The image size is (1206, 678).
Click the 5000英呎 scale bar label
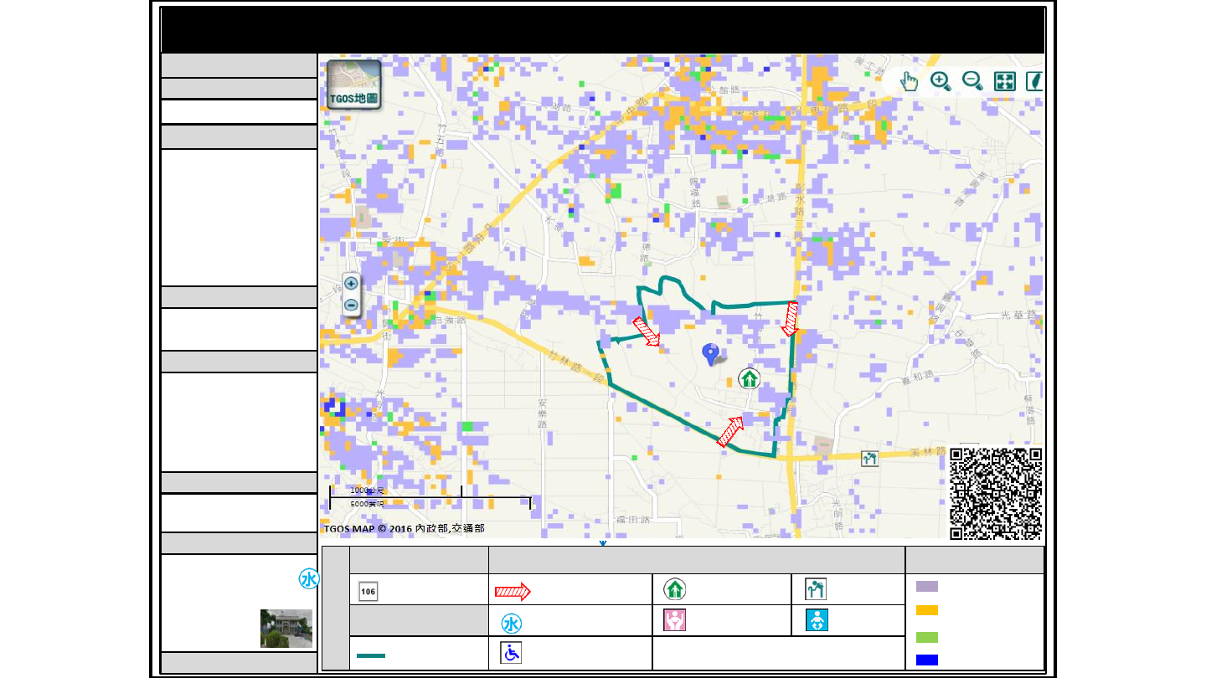367,504
